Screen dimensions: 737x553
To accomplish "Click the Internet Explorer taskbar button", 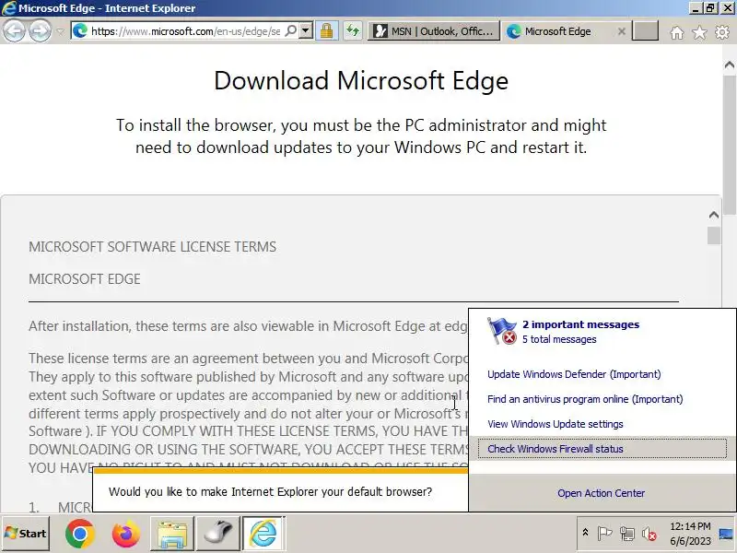I will (x=263, y=534).
